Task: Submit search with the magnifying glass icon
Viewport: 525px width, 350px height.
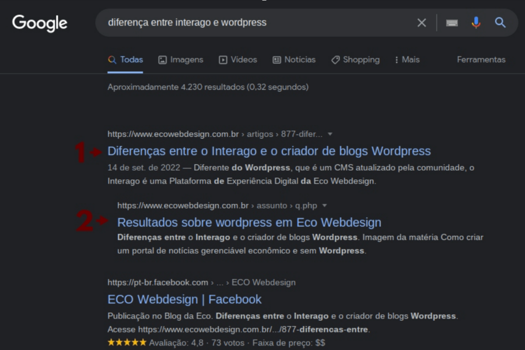Action: [501, 23]
